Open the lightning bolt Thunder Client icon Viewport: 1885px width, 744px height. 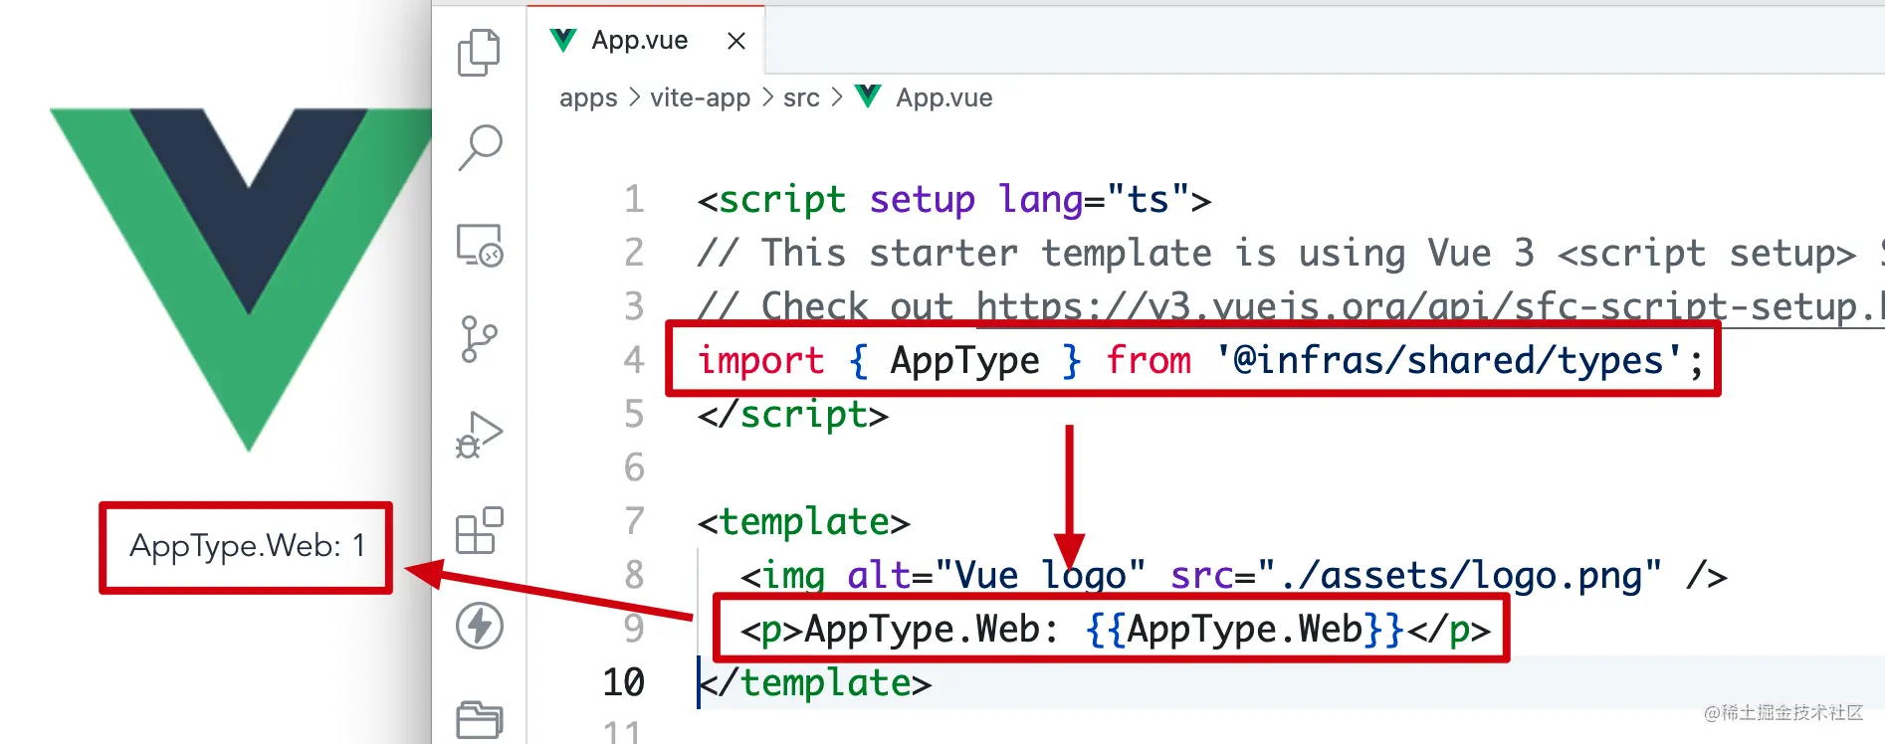(x=479, y=626)
